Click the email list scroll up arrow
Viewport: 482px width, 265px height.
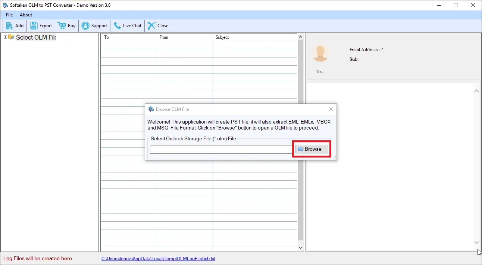[301, 37]
